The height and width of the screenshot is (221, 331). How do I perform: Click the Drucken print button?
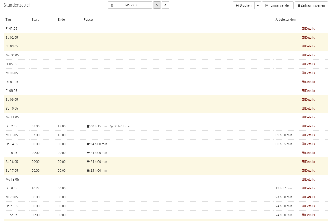[x=244, y=5]
